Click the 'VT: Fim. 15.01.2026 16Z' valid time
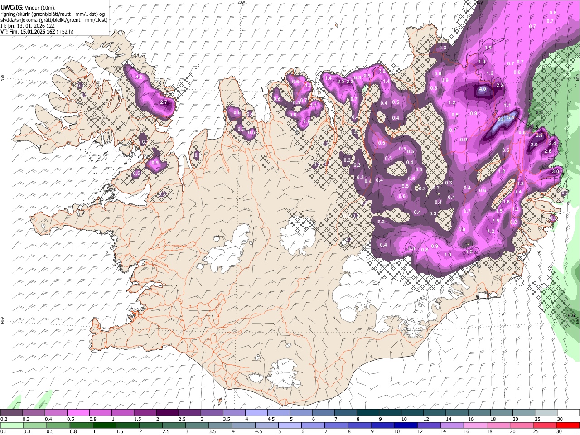 (28, 32)
